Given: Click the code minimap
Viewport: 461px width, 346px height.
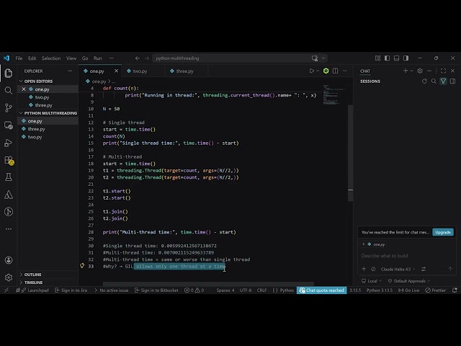Looking at the screenshot, I should pyautogui.click(x=334, y=94).
